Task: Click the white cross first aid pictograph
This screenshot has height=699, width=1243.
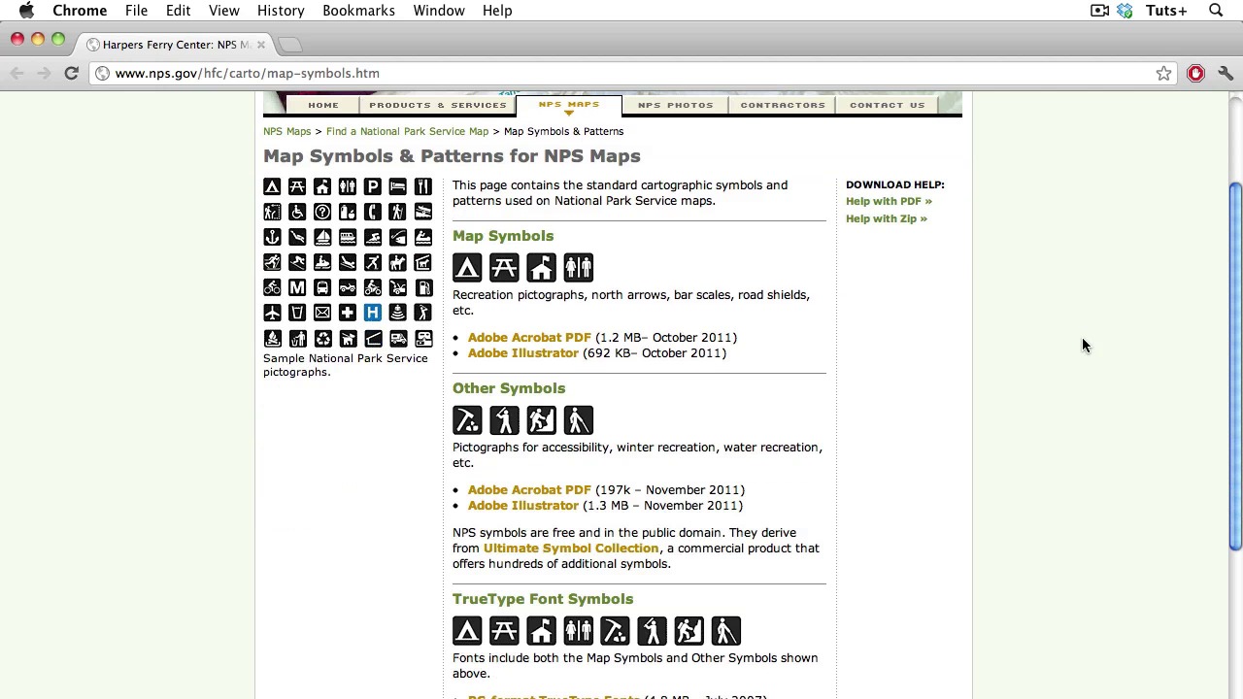Action: 348,313
